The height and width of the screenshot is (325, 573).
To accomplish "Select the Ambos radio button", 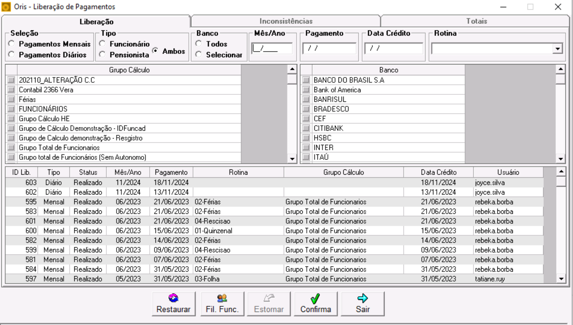I will pyautogui.click(x=156, y=51).
